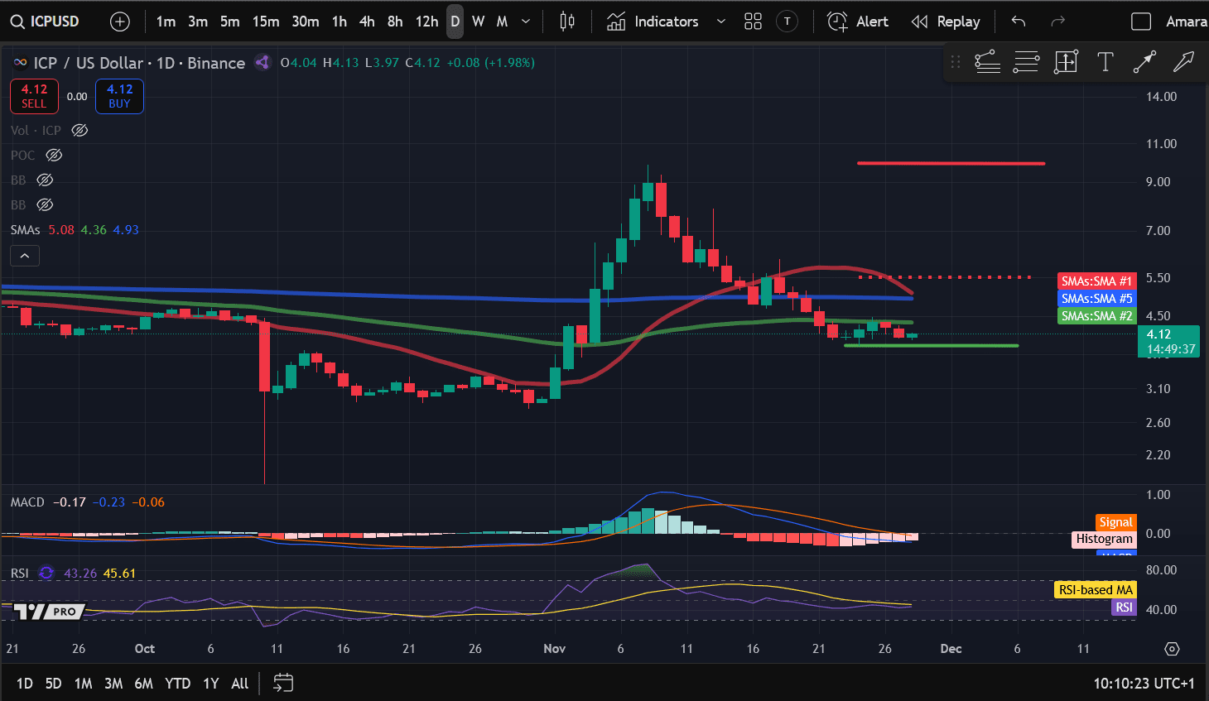Viewport: 1209px width, 701px height.
Task: Set date range to All
Action: (239, 684)
